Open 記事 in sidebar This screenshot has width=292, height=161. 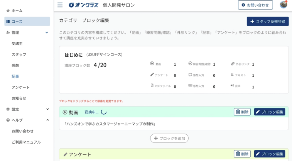[x=15, y=76]
